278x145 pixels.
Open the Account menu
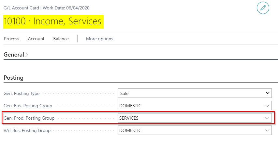point(36,39)
